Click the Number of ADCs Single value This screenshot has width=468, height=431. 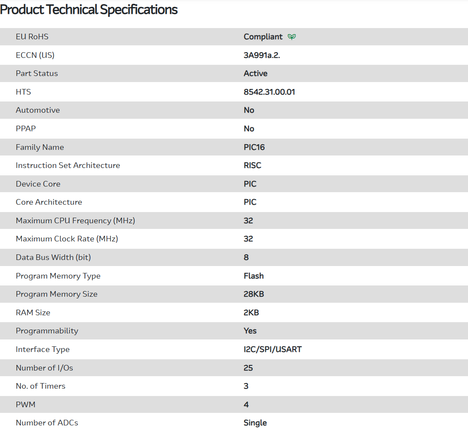[255, 423]
